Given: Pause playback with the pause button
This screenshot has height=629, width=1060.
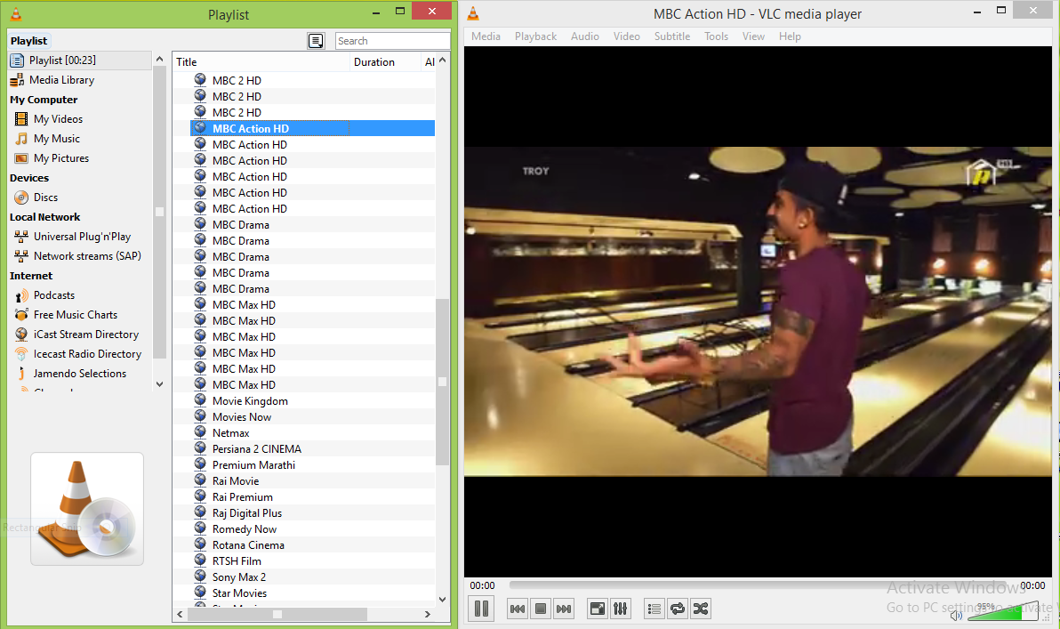Looking at the screenshot, I should [x=481, y=608].
